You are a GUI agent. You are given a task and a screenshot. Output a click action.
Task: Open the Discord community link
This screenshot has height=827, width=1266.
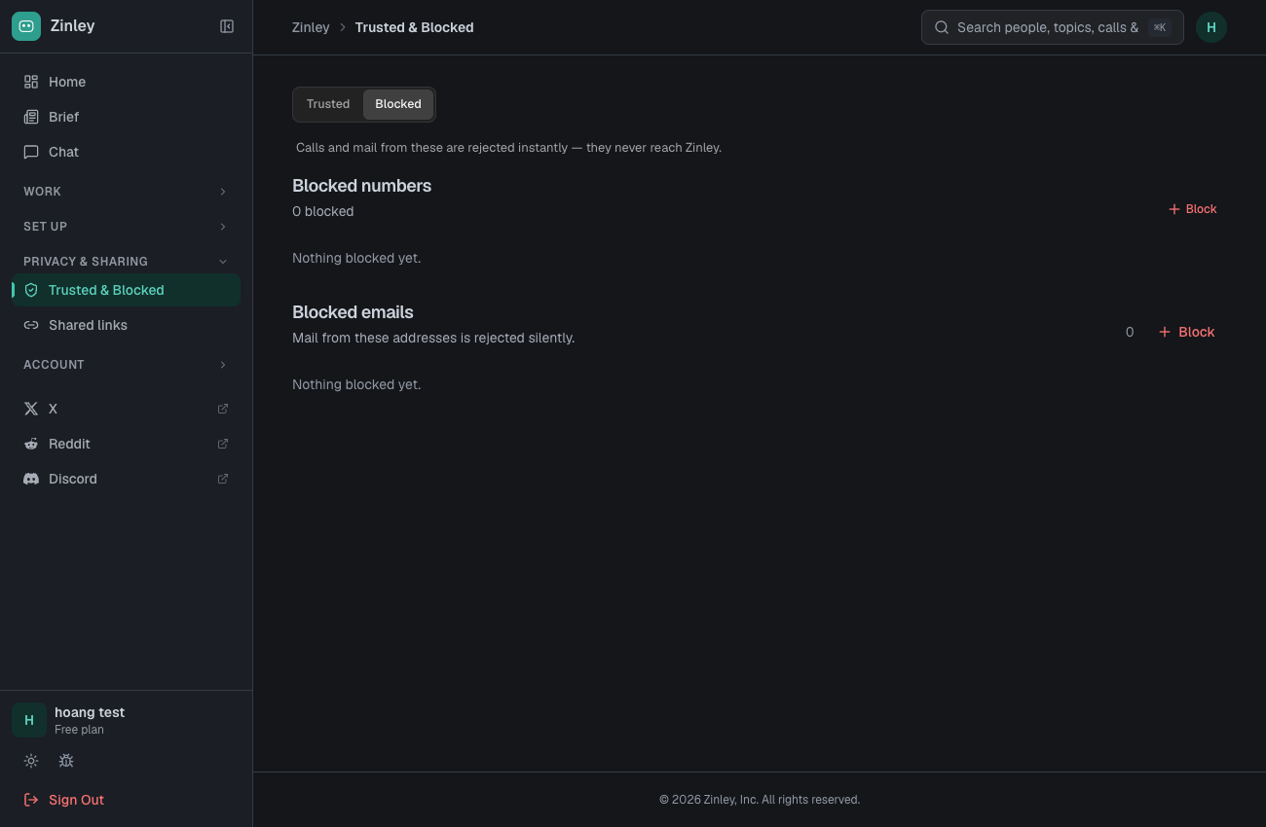[126, 479]
